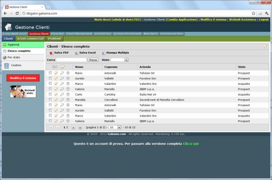Edit the Mariella Cervelloni record with the pencil icon
The height and width of the screenshot is (180, 272).
coord(56,100)
